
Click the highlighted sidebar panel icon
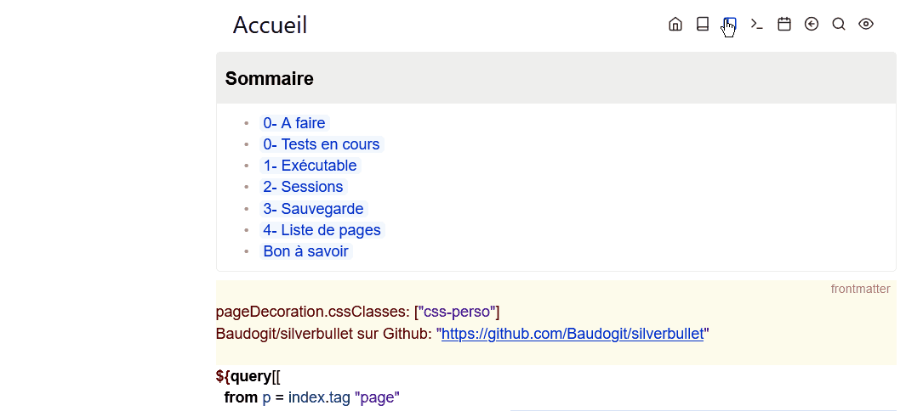(730, 25)
